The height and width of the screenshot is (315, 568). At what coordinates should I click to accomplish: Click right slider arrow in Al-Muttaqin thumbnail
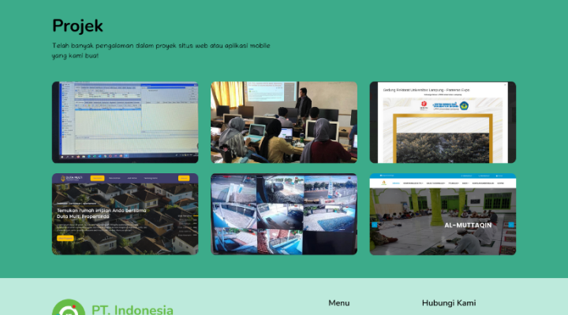510,224
